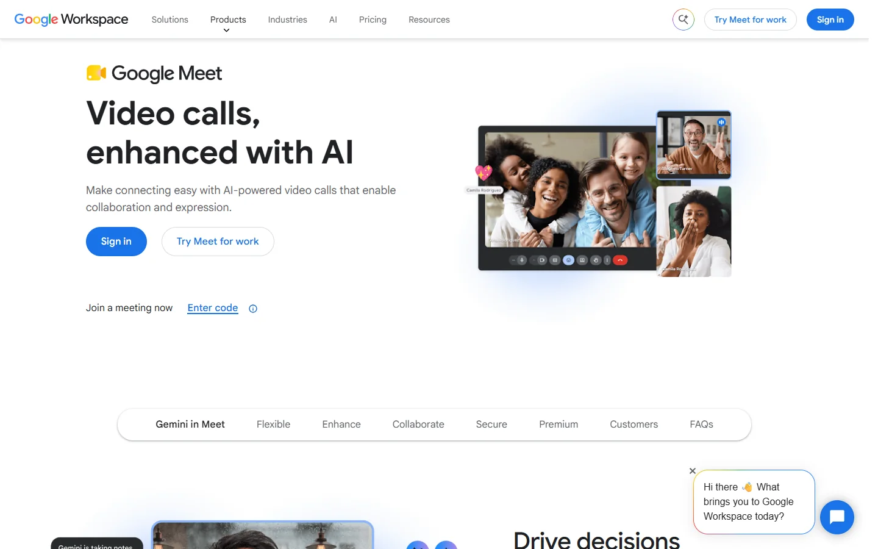The image size is (878, 549).
Task: Click the heart emoji reaction on the video image
Action: [484, 173]
